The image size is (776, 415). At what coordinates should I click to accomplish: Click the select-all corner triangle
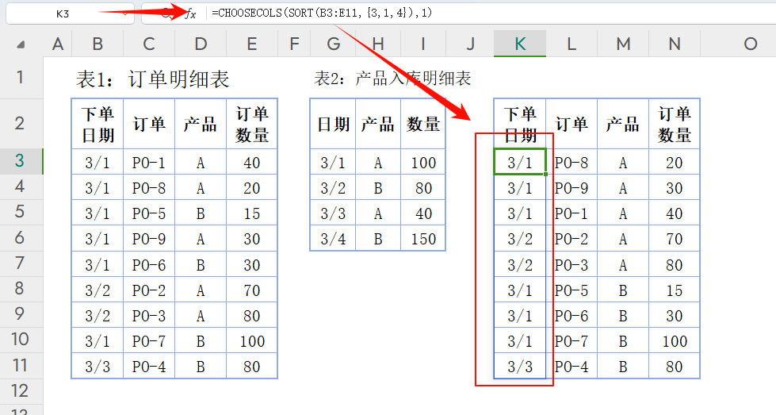[x=21, y=45]
